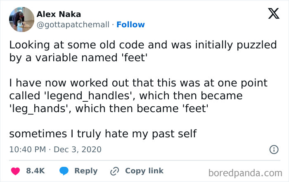Click the Dec 3, 2020 date

[78, 149]
